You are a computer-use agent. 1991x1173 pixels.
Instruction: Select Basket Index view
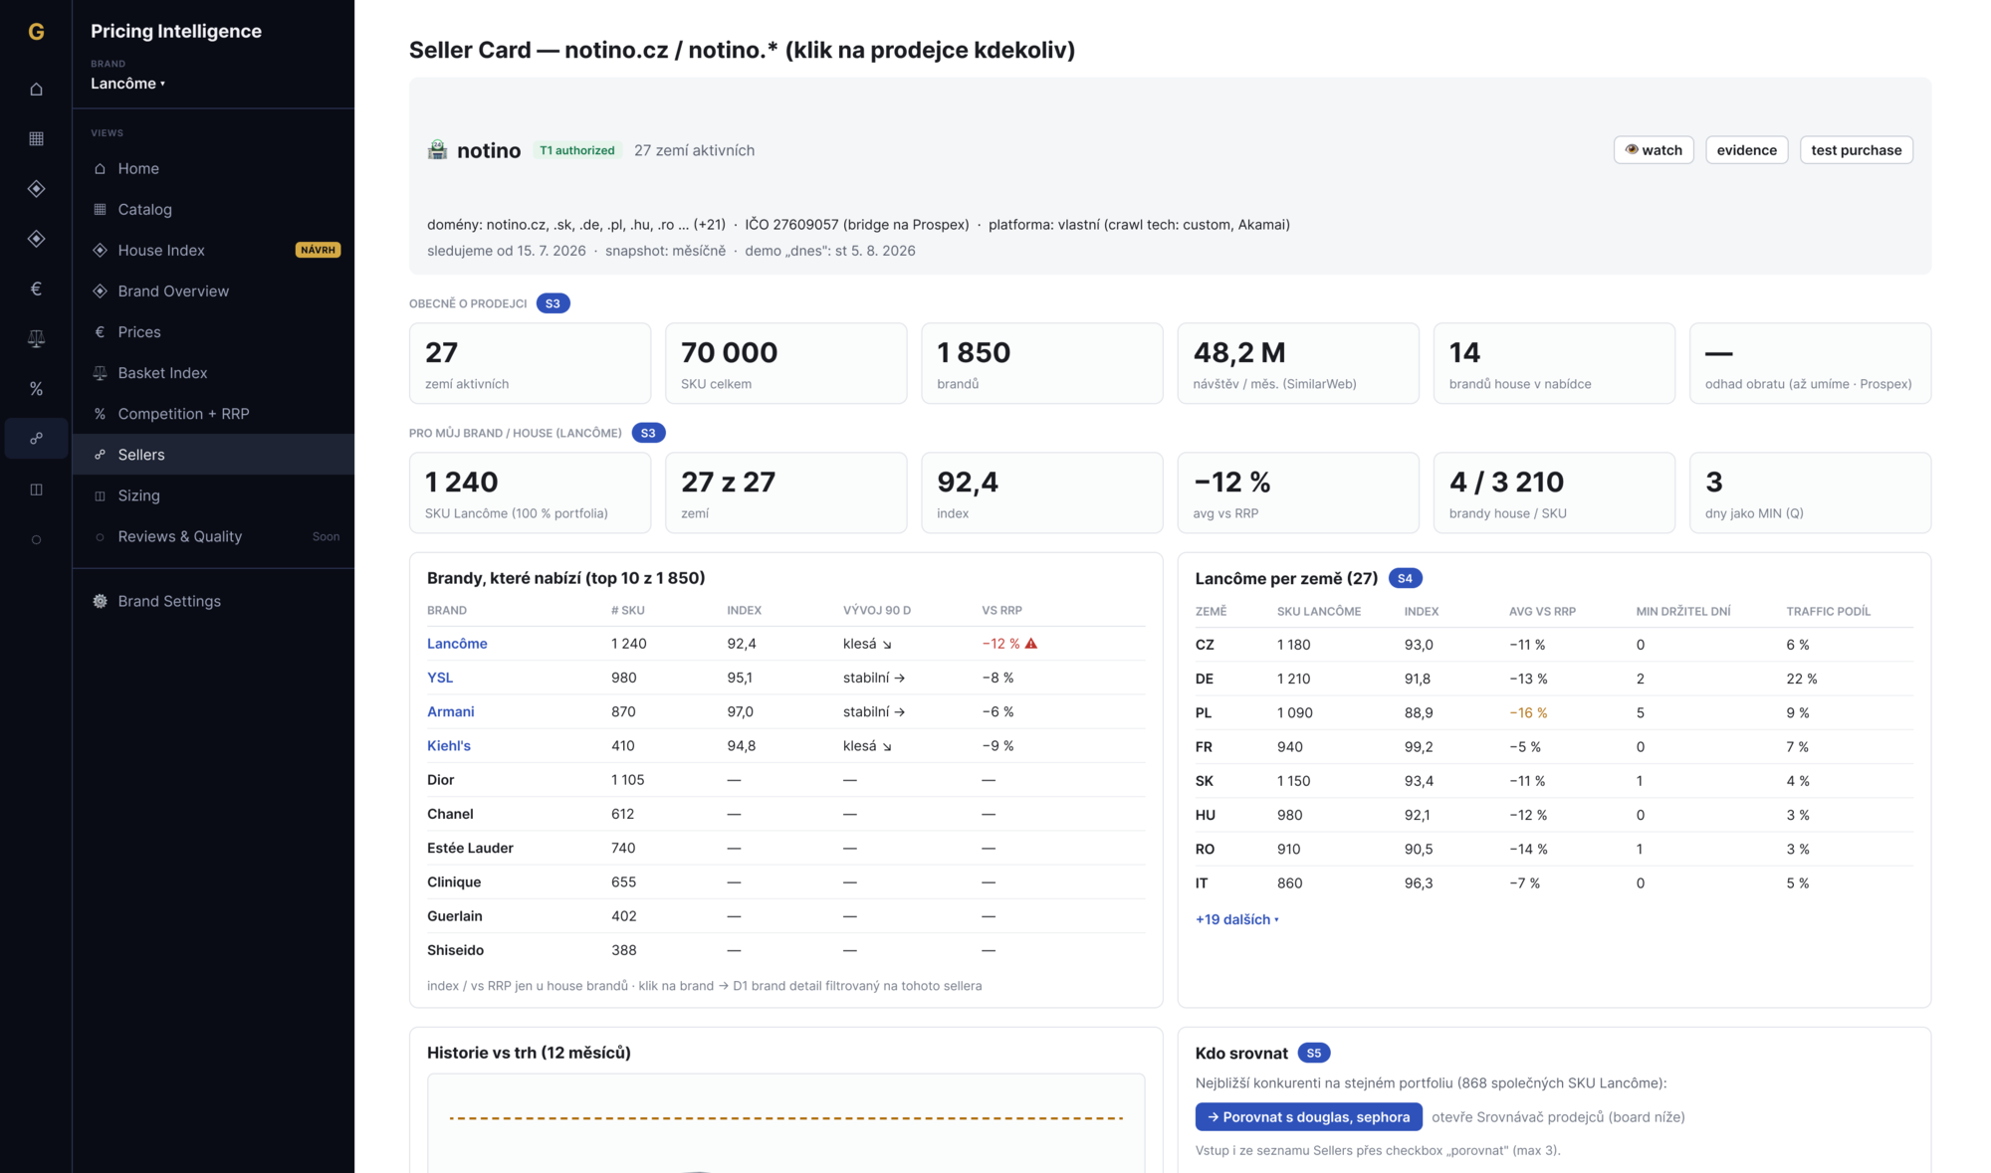(213, 373)
